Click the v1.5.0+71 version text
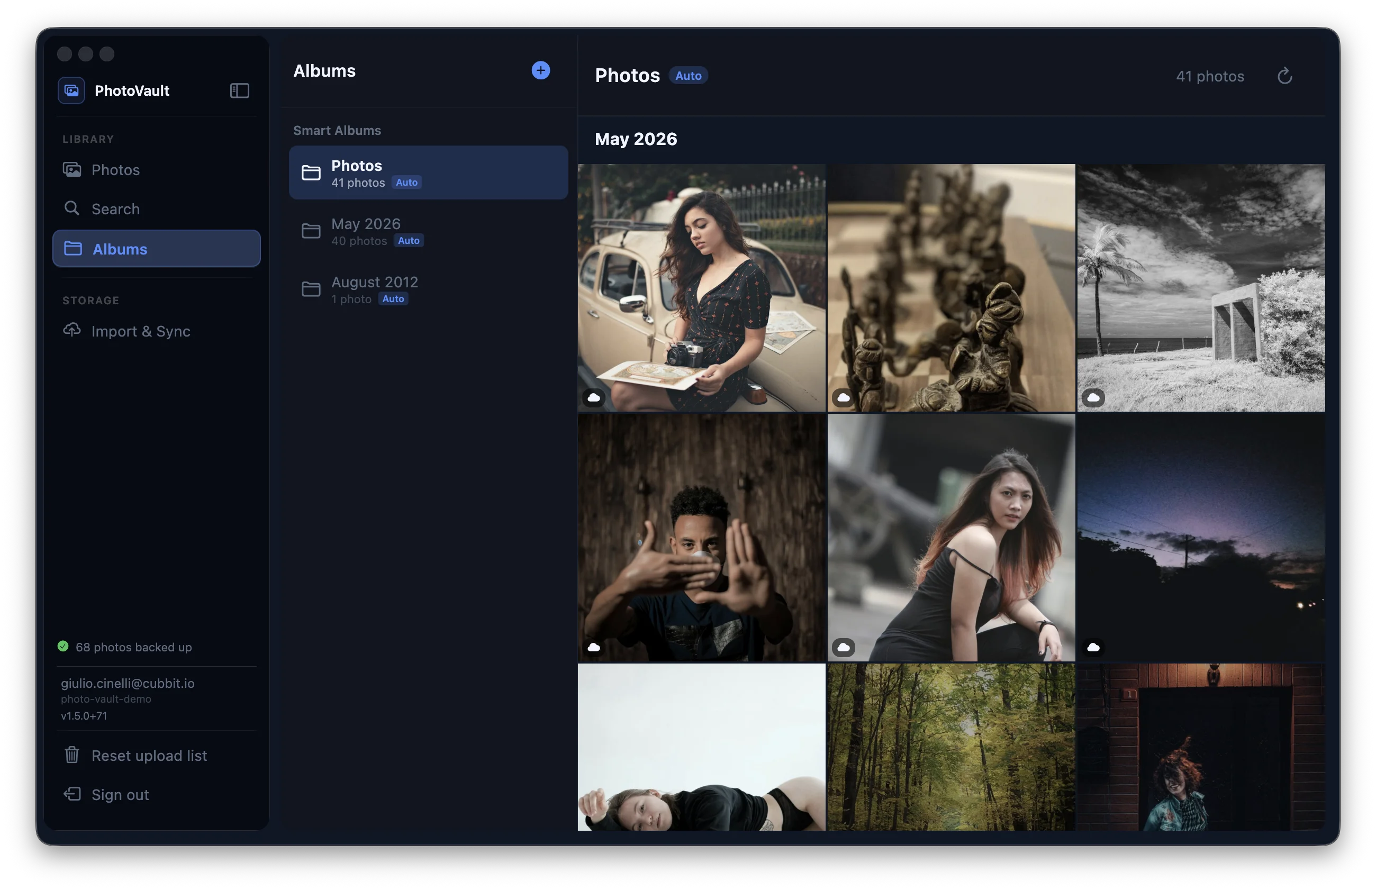The width and height of the screenshot is (1376, 890). [x=84, y=715]
